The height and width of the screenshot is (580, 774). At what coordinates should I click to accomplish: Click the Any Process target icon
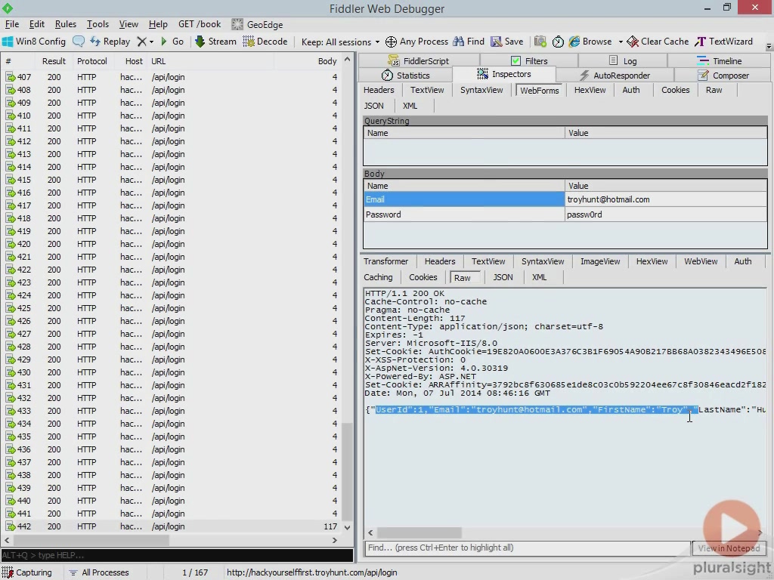[391, 42]
